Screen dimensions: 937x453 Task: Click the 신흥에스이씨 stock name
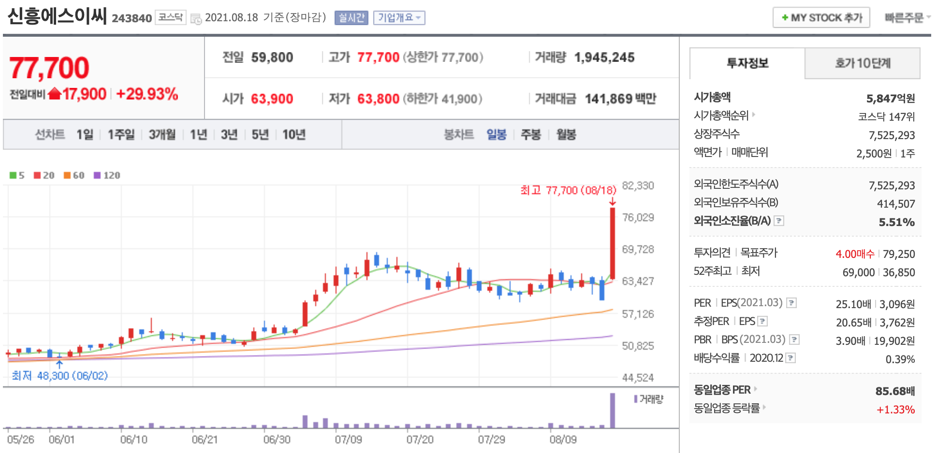click(57, 16)
